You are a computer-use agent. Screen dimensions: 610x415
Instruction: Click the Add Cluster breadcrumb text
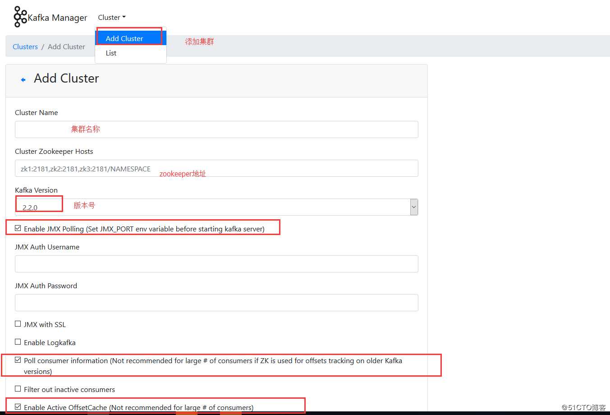click(66, 46)
